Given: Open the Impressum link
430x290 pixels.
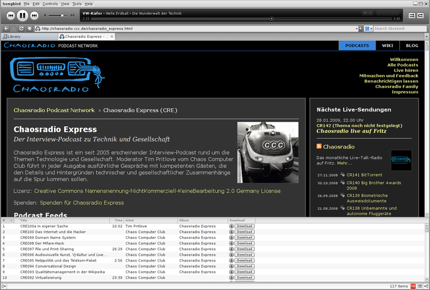Looking at the screenshot, I should 405,92.
